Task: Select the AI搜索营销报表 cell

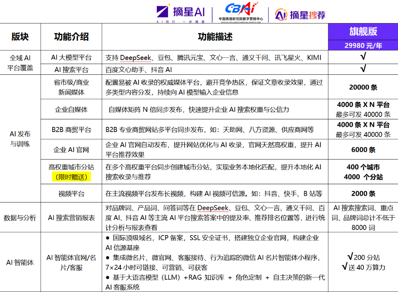Action: tap(71, 218)
